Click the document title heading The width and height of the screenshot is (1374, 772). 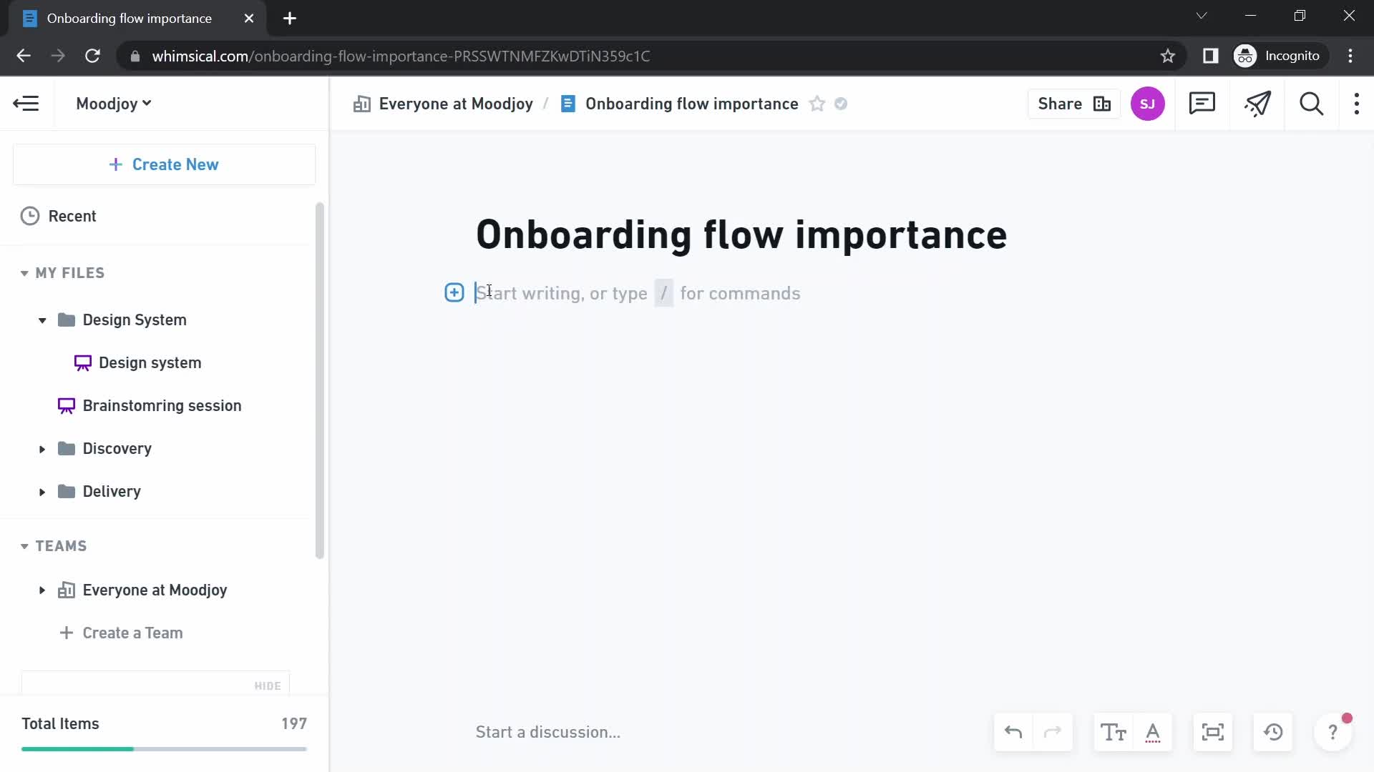point(741,234)
